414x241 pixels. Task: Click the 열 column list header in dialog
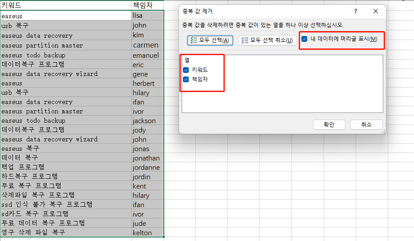[x=187, y=60]
